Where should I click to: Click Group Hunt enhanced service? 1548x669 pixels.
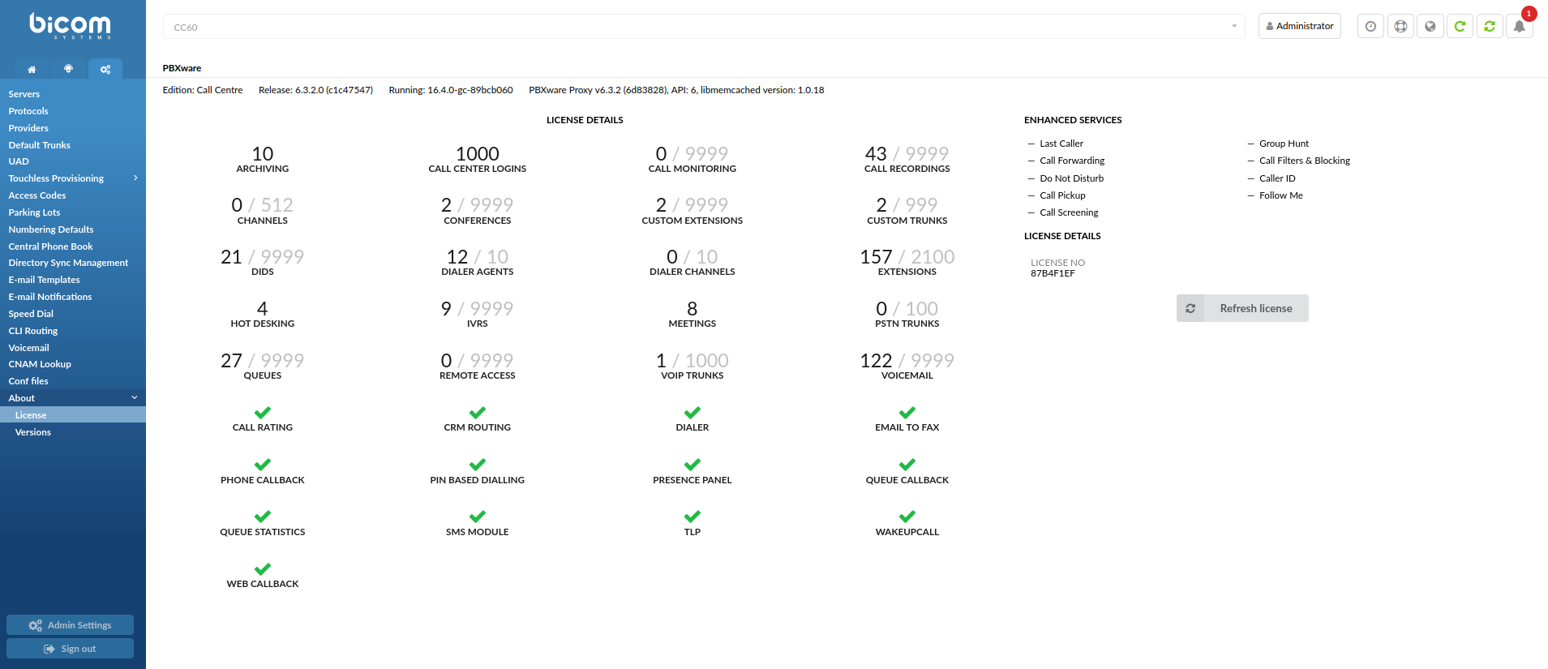coord(1284,144)
